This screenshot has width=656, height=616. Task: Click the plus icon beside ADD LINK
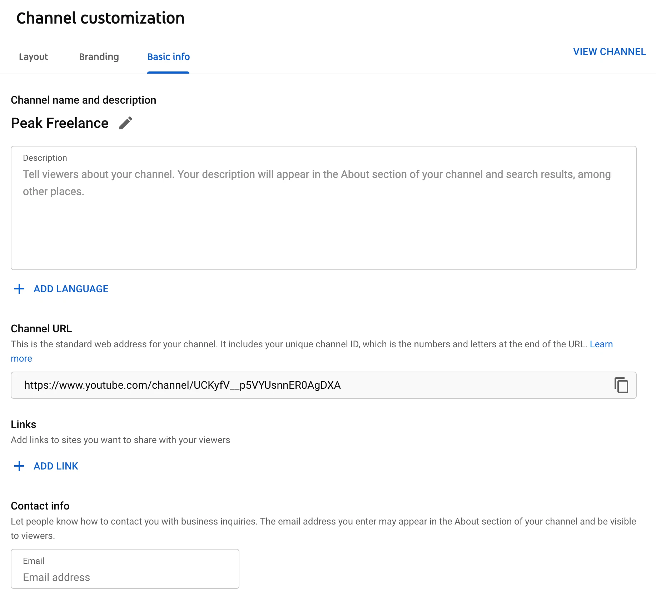[x=19, y=466]
